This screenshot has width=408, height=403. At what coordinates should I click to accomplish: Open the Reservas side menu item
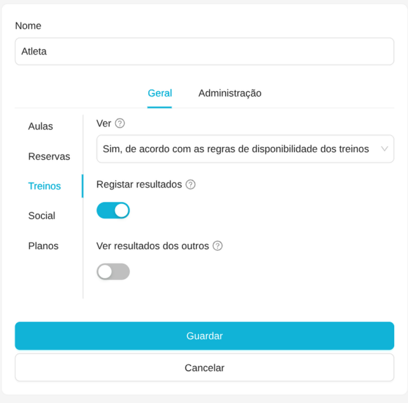tap(49, 156)
